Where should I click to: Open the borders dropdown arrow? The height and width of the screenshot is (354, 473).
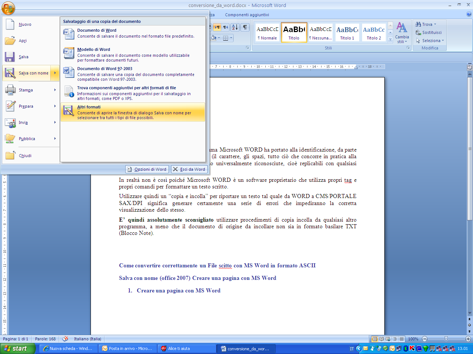(231, 38)
